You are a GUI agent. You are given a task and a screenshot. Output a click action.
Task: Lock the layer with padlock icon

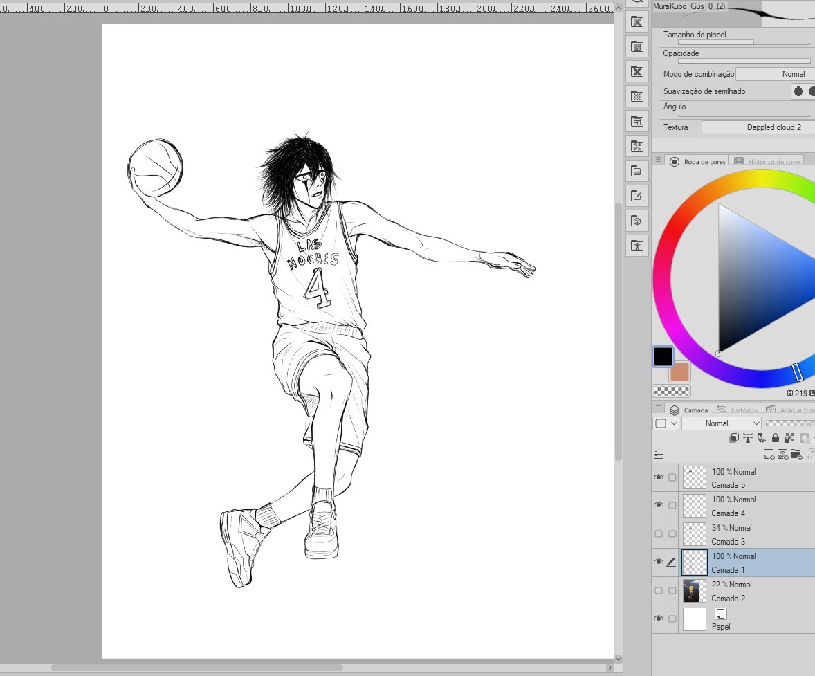click(x=776, y=439)
